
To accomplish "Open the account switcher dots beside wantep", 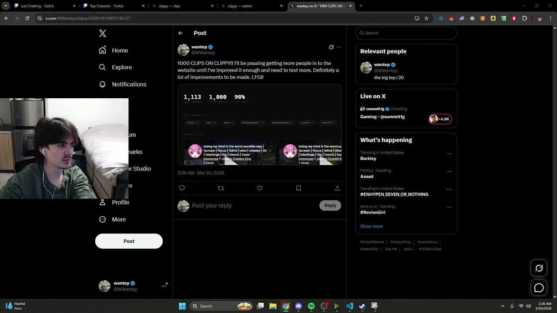I will (x=164, y=286).
